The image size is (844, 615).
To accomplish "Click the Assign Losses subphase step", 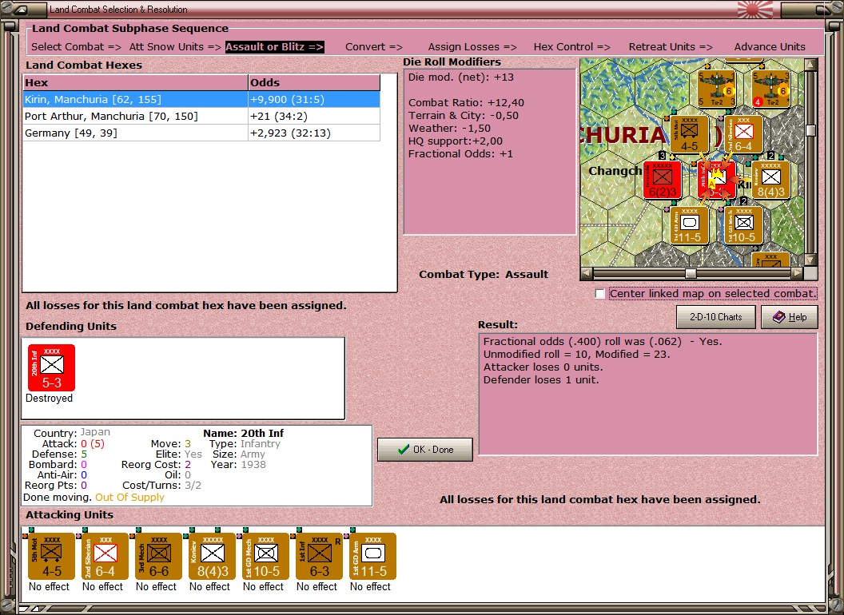I will click(x=472, y=47).
